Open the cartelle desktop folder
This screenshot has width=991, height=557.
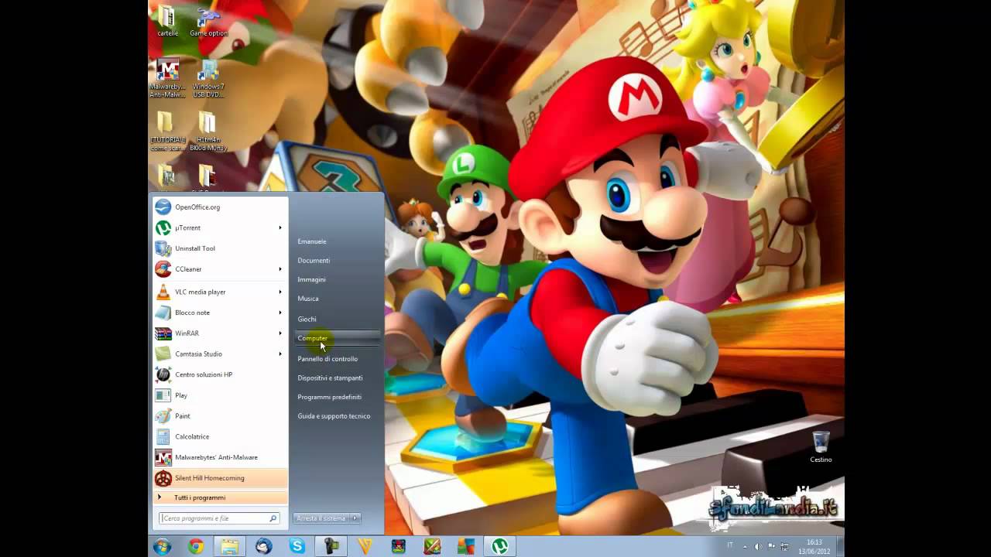[167, 22]
